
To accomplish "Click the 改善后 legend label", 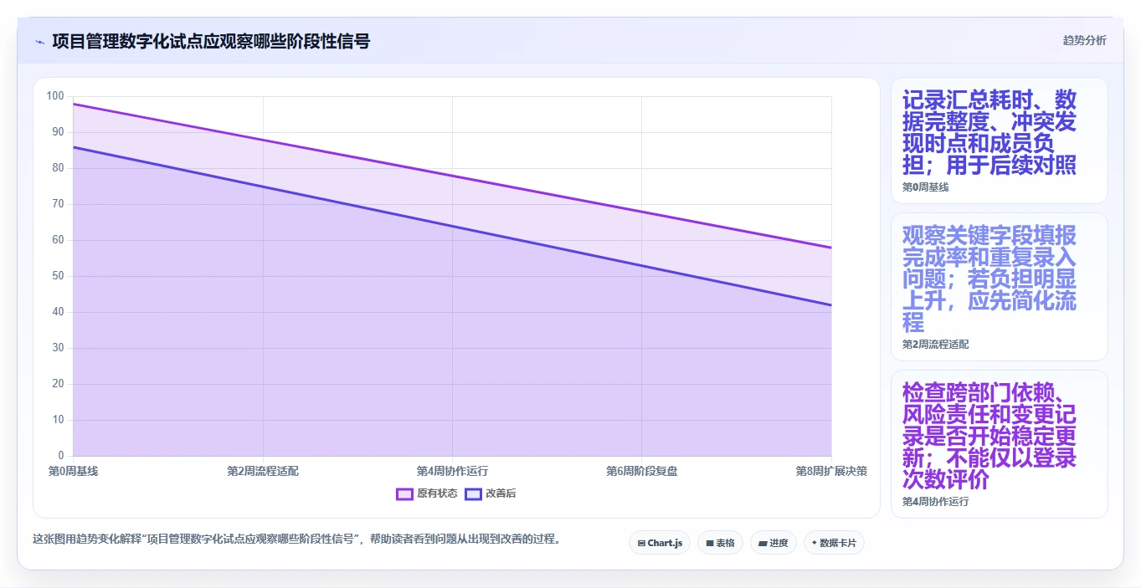I will click(501, 493).
